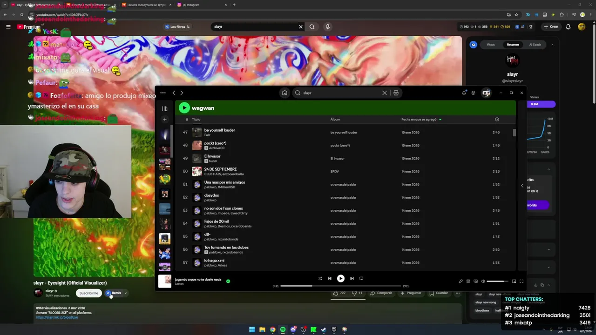Viewport: 596px width, 335px height.
Task: Switch to Instagram browser tab
Action: 202,5
